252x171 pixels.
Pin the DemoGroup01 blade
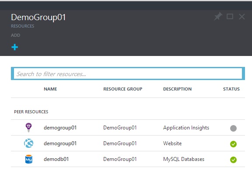click(x=218, y=16)
